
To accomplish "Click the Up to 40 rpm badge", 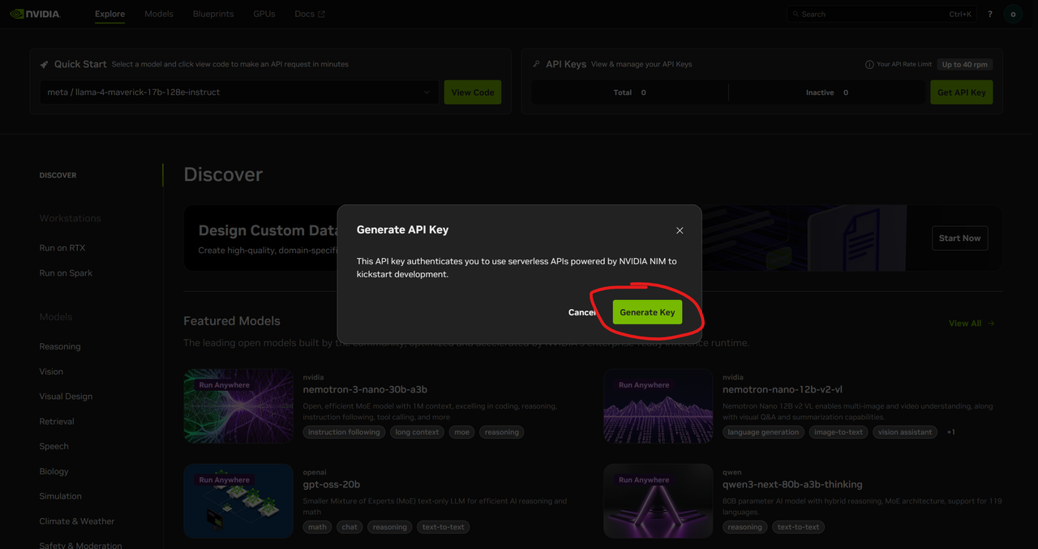I will pyautogui.click(x=965, y=64).
